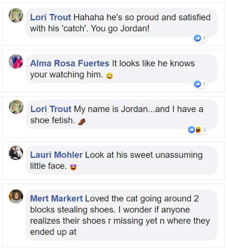Click Lori Trout's name on the 'My name is Jordan' comment

(x=51, y=109)
